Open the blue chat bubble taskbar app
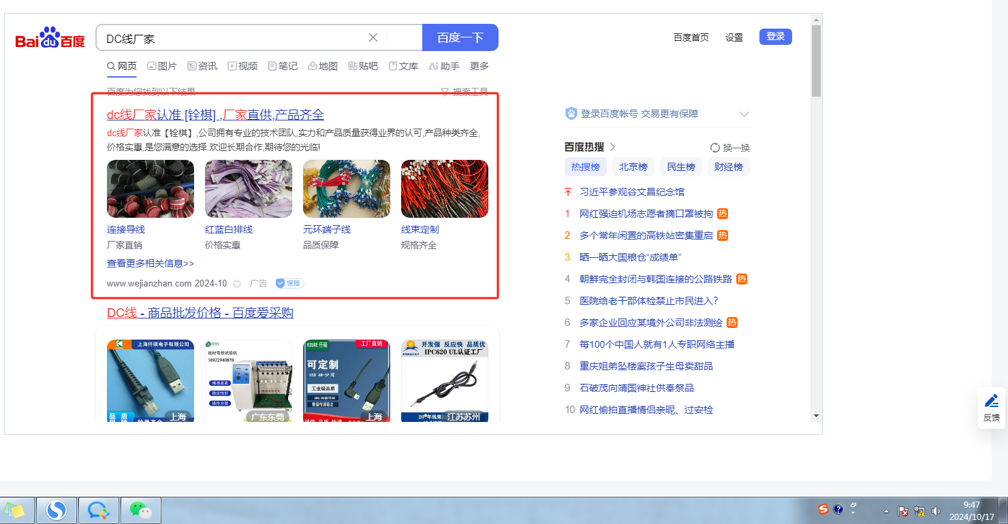This screenshot has width=1008, height=524. 100,510
